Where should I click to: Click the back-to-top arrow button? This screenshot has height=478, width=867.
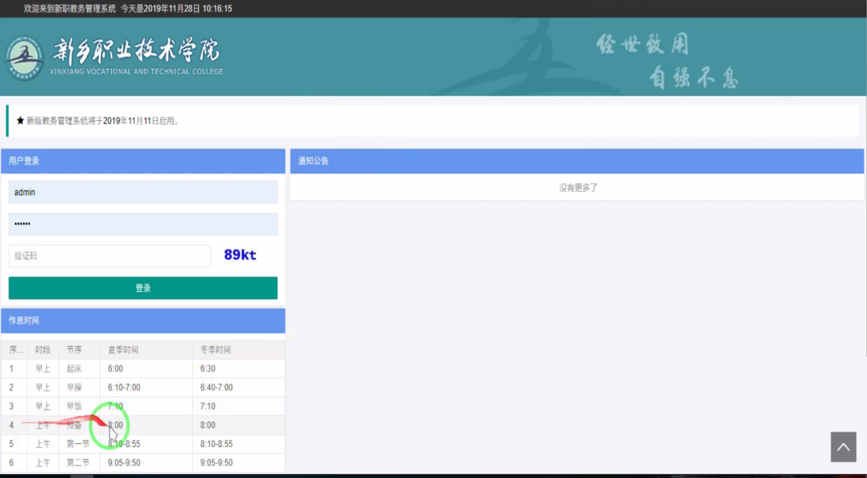843,447
